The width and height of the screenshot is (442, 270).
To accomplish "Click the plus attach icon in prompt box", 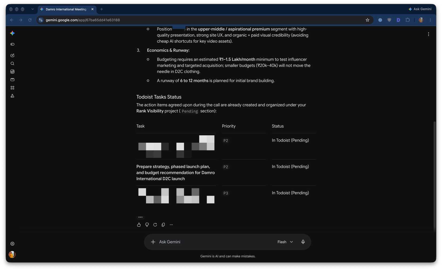I will click(x=153, y=242).
